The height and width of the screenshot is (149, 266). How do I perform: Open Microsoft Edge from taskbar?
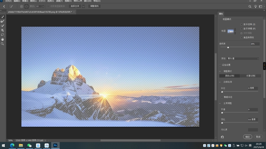coord(12,145)
